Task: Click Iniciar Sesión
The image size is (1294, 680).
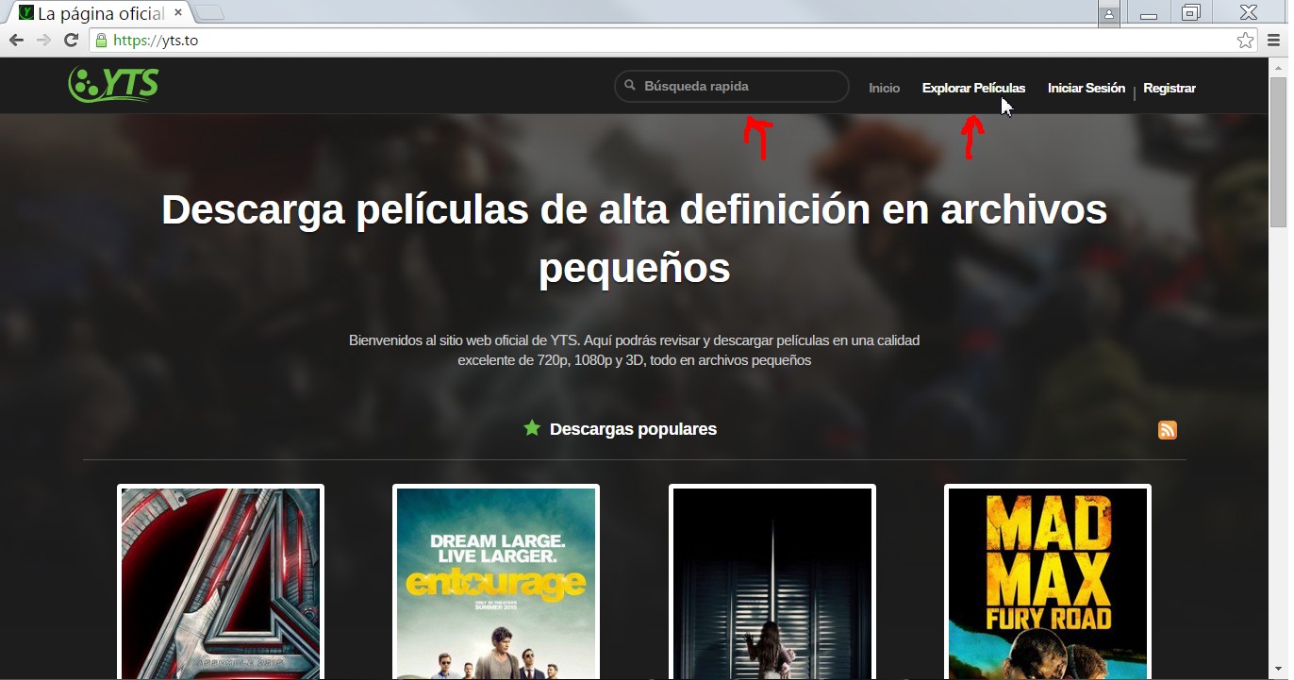Action: [x=1087, y=88]
